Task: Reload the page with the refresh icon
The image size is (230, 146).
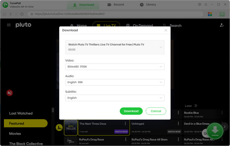Action: pos(22,14)
